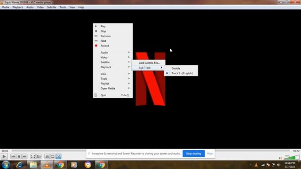Click the previous media button in the toolbar
The width and height of the screenshot is (301, 169).
[13, 156]
